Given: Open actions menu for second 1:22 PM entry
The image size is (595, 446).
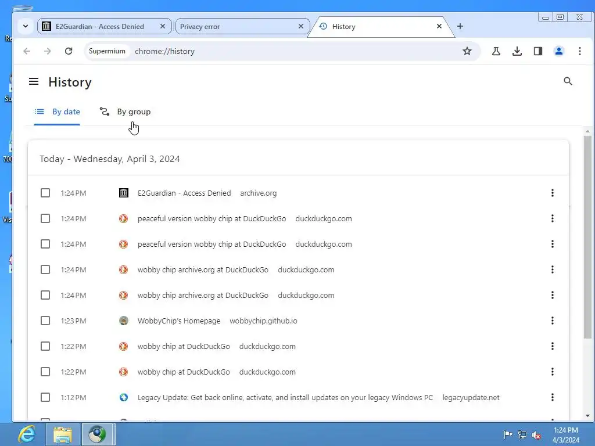Looking at the screenshot, I should pos(553,372).
